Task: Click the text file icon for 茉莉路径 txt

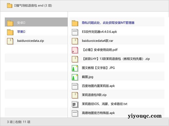Action: click(x=75, y=104)
